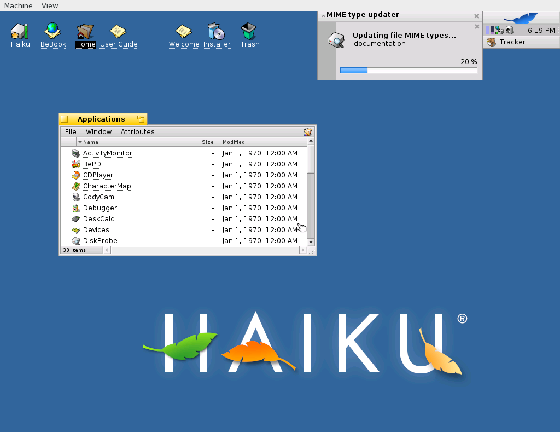Screen dimensions: 560x432
Task: Select the Home folder desktop icon
Action: tap(85, 31)
